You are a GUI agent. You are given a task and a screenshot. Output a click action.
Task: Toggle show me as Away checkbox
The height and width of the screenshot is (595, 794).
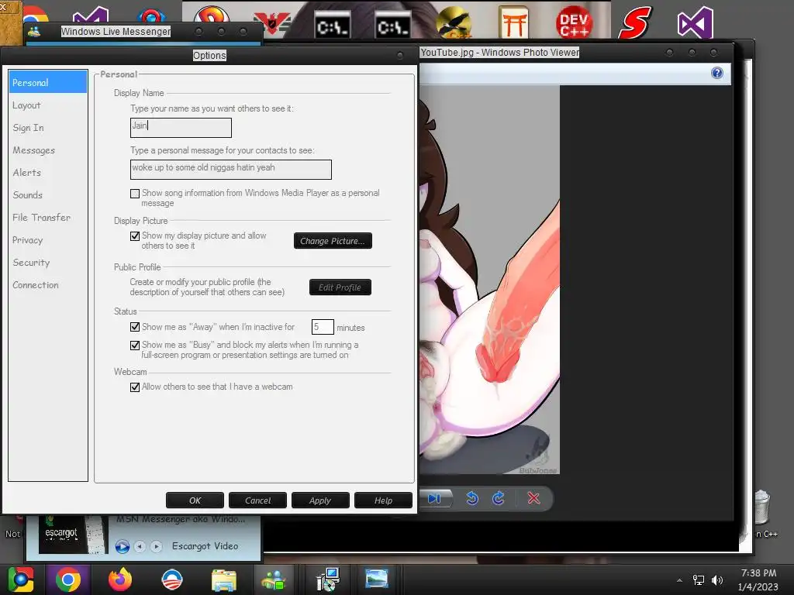click(135, 328)
